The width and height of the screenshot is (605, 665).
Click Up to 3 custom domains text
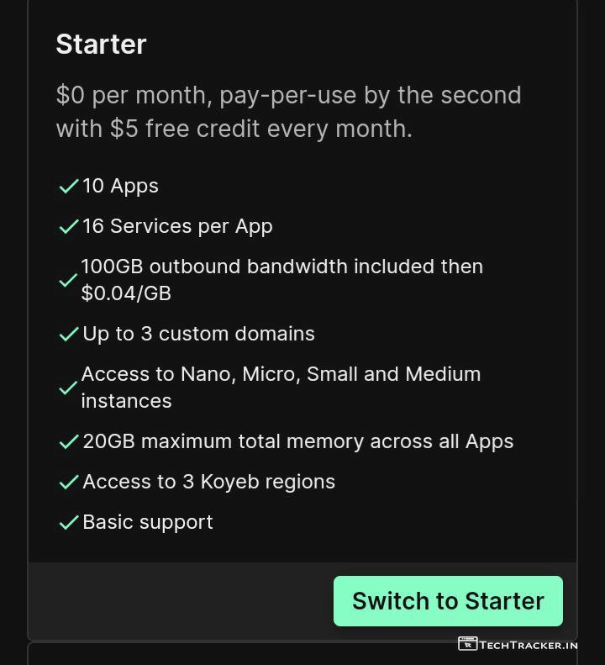click(198, 334)
